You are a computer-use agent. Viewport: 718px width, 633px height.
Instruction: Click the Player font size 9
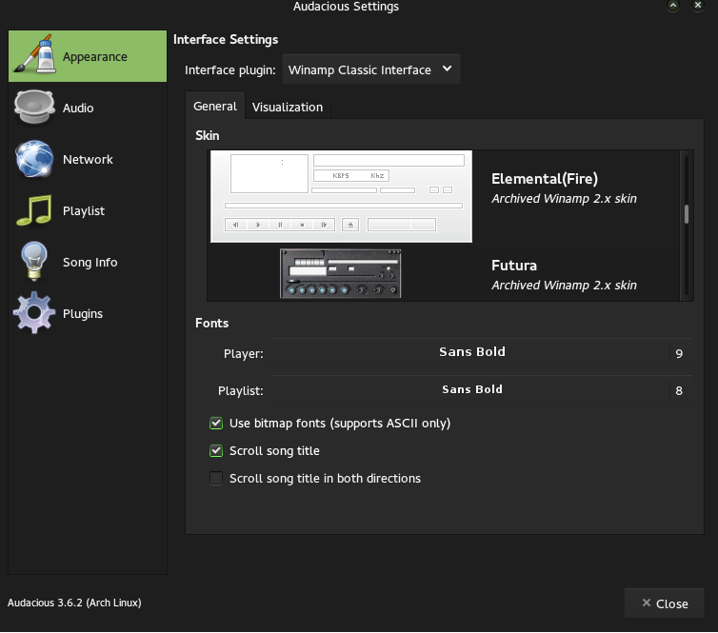[679, 353]
